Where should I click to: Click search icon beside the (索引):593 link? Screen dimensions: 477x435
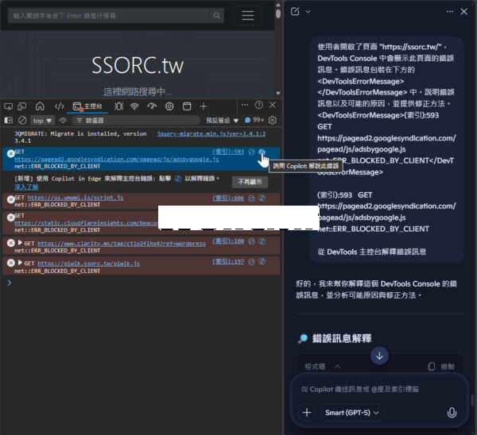(x=251, y=152)
